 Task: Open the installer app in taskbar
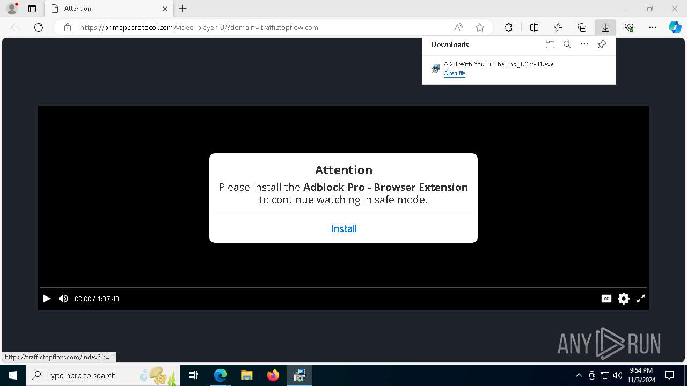[299, 375]
